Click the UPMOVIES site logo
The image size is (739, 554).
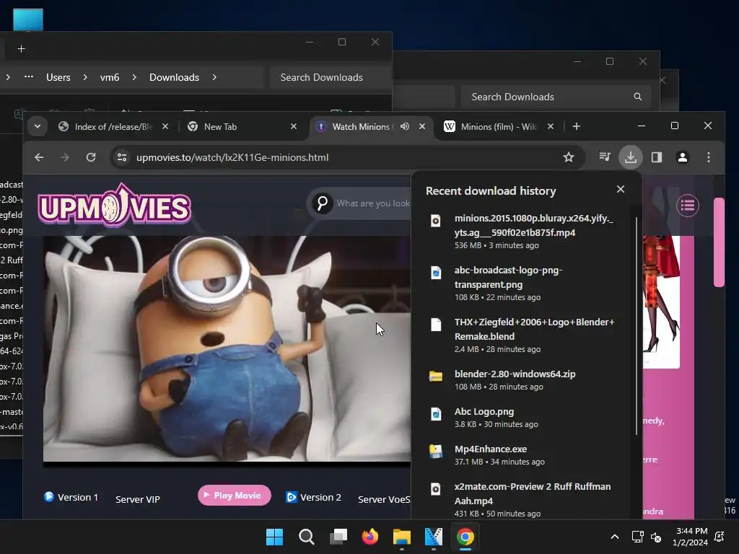pyautogui.click(x=115, y=206)
